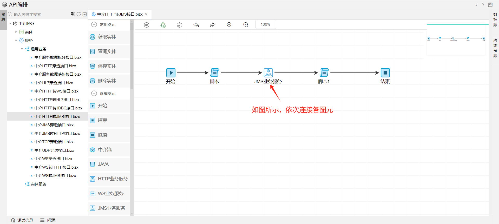Zoom out of the canvas
This screenshot has height=224, width=499.
(x=246, y=25)
